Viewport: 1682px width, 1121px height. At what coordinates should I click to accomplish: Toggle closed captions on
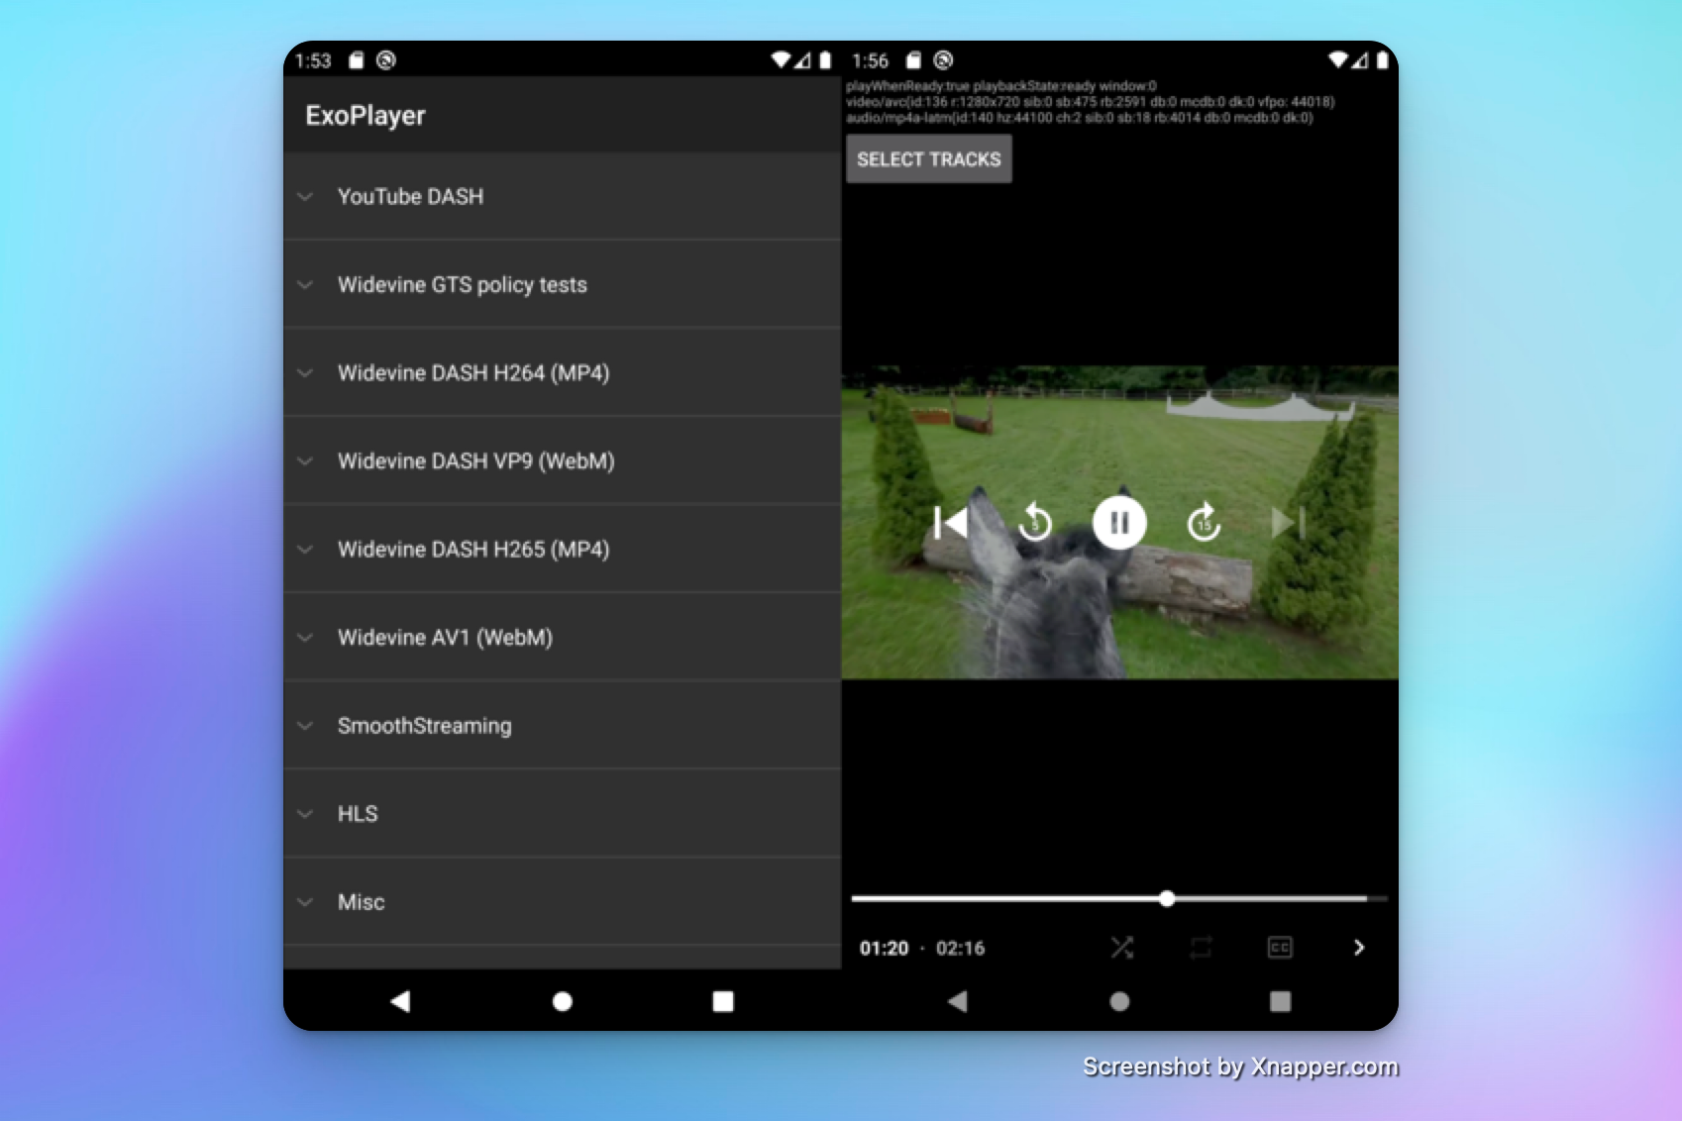pos(1279,948)
